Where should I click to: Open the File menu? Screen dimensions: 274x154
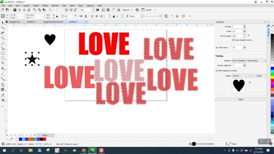tap(3, 6)
